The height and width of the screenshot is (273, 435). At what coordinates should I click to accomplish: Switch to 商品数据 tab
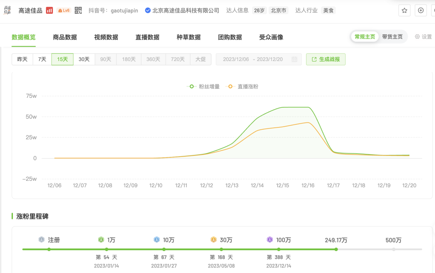pyautogui.click(x=65, y=37)
